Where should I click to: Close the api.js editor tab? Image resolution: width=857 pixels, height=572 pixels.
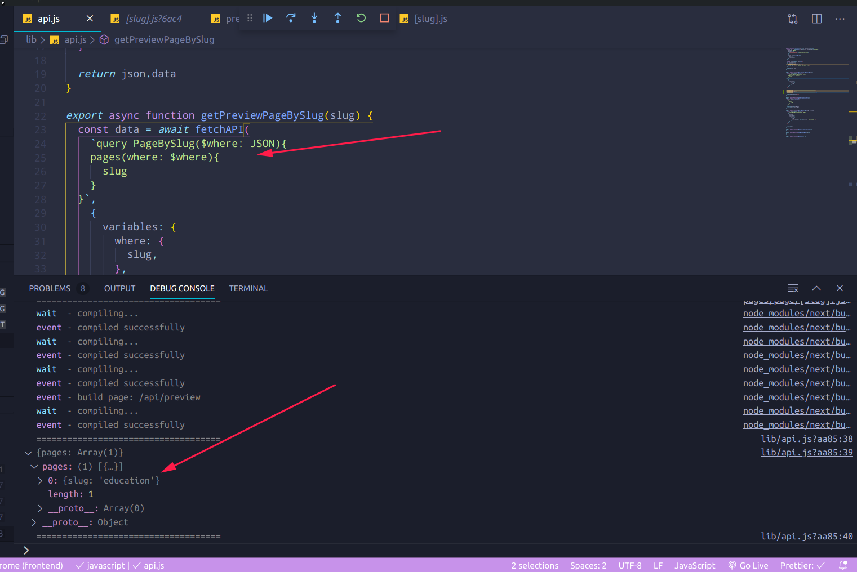click(90, 19)
